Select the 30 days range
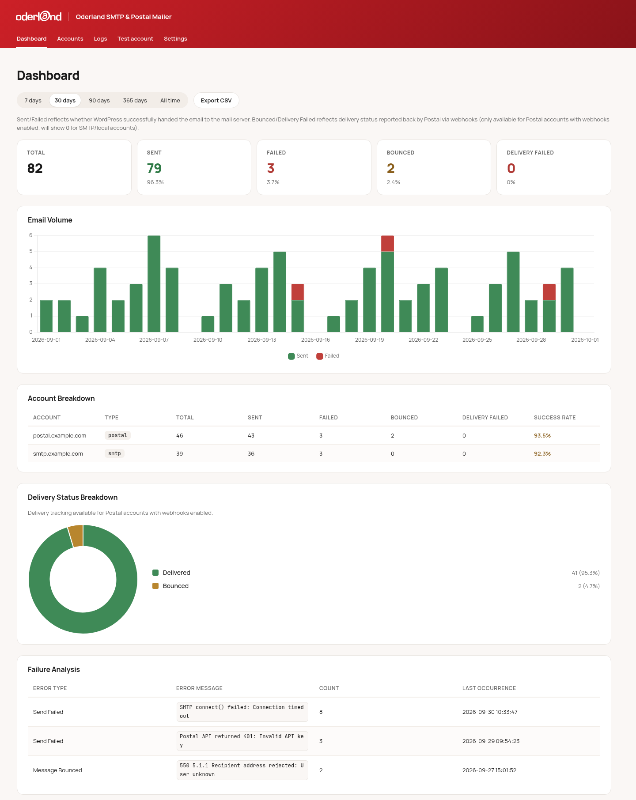Image resolution: width=636 pixels, height=800 pixels. coord(65,101)
